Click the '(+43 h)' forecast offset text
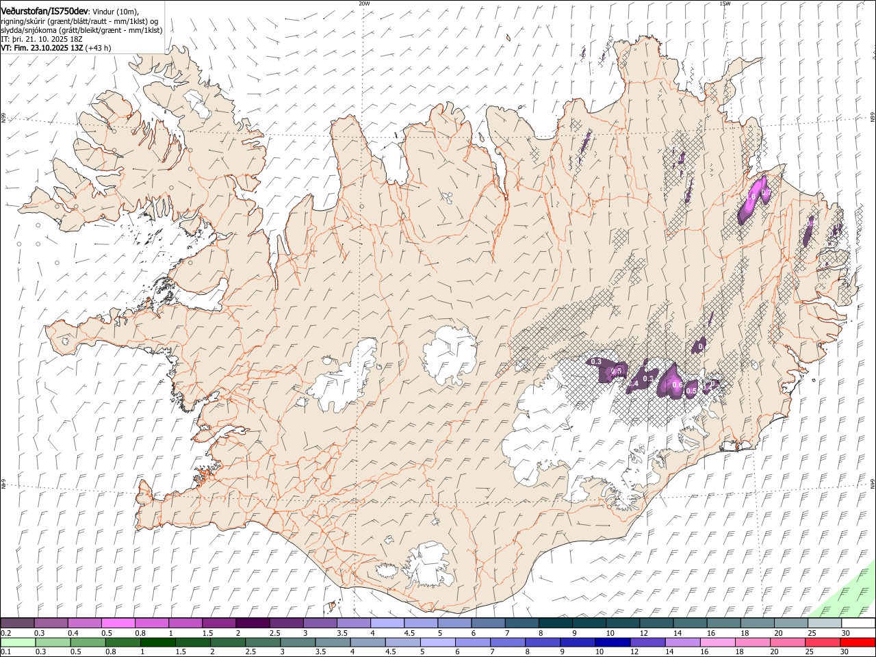 99,49
